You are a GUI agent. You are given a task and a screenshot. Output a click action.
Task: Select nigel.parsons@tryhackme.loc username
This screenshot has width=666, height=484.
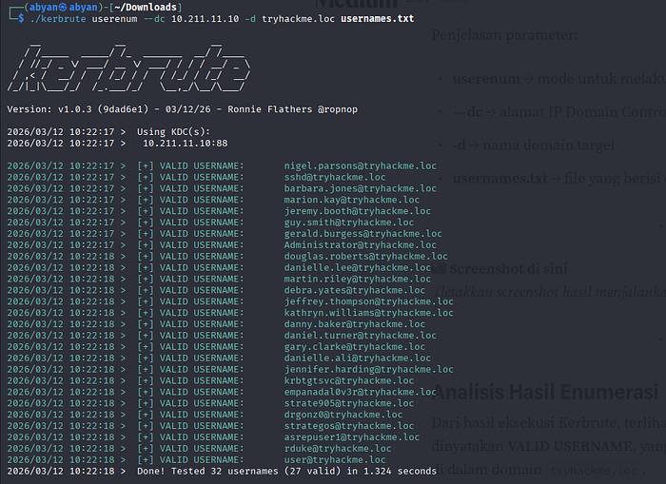click(361, 166)
